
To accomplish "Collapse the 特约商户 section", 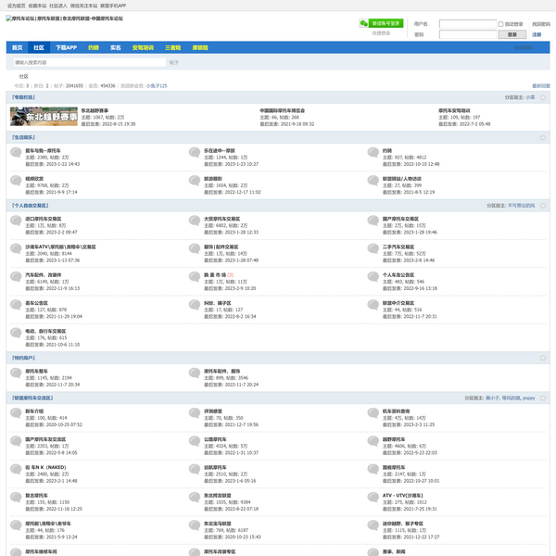I will coord(543,357).
